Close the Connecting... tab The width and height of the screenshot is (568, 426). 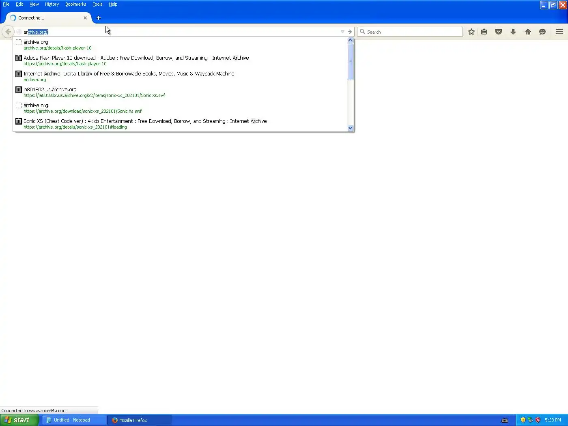[85, 18]
